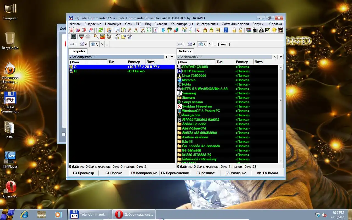Click the asterisk favorites button in right panel

click(x=274, y=57)
